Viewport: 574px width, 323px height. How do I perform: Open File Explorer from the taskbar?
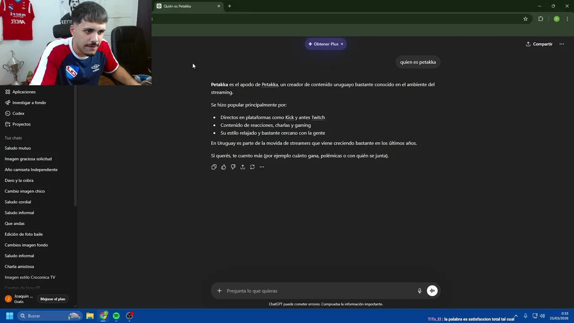click(90, 316)
